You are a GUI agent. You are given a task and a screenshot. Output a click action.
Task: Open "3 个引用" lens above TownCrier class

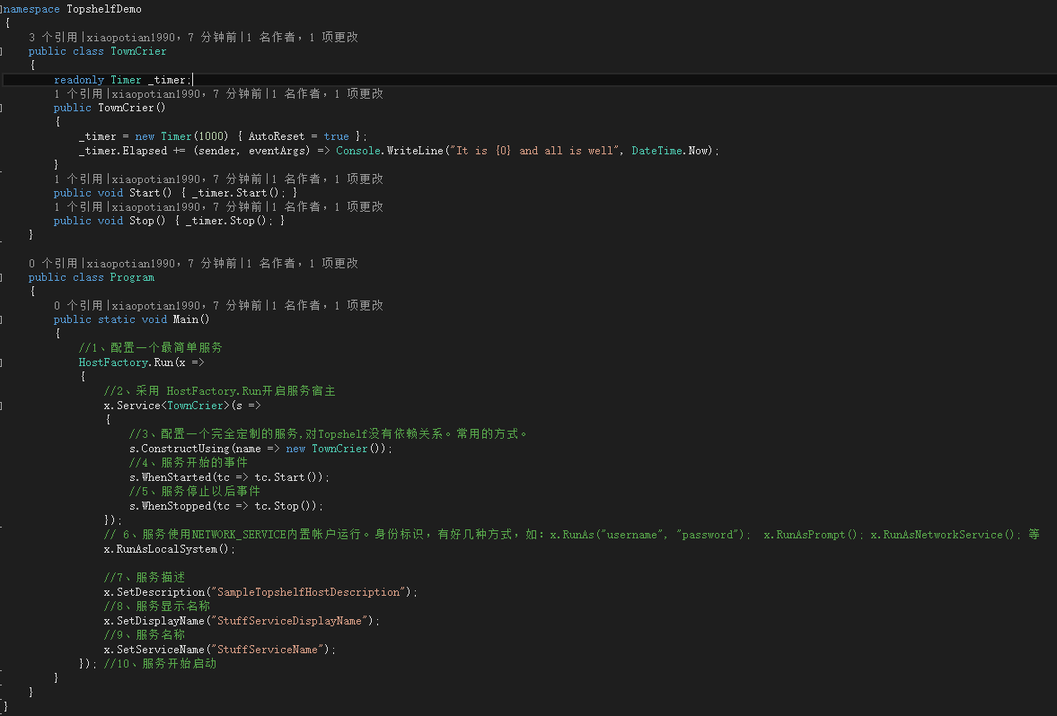[54, 38]
